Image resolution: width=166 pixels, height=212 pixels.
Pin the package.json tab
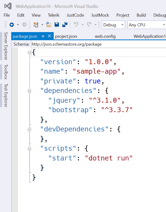pos(43,36)
